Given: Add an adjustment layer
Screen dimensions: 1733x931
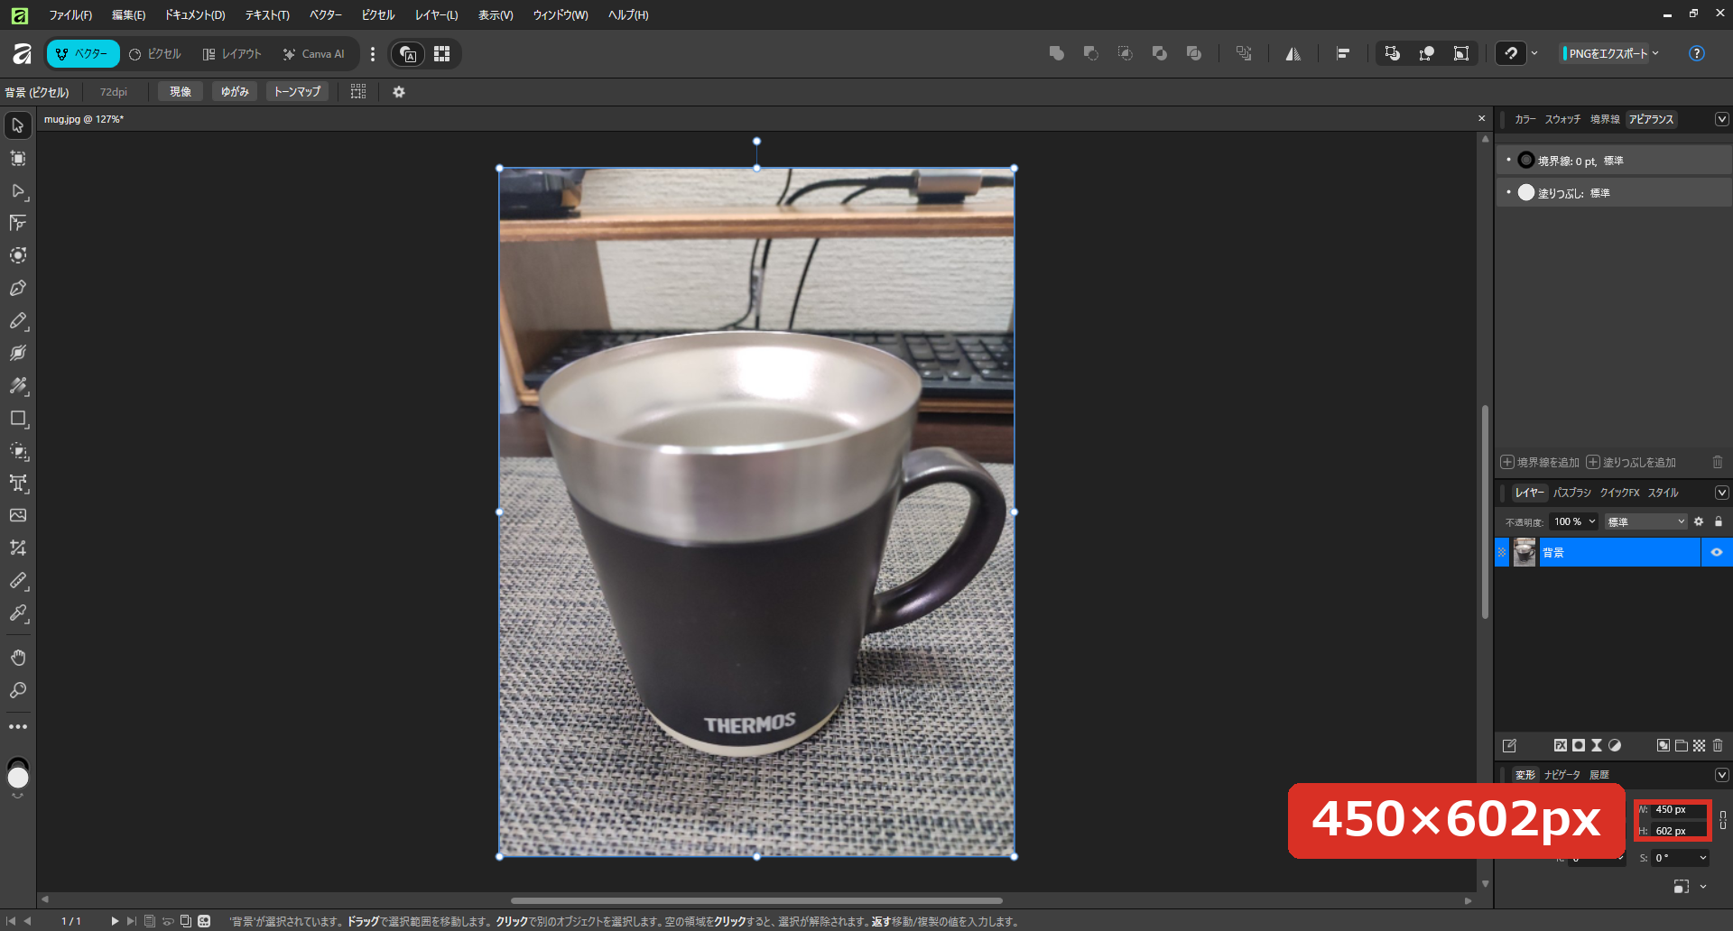Looking at the screenshot, I should 1615,745.
